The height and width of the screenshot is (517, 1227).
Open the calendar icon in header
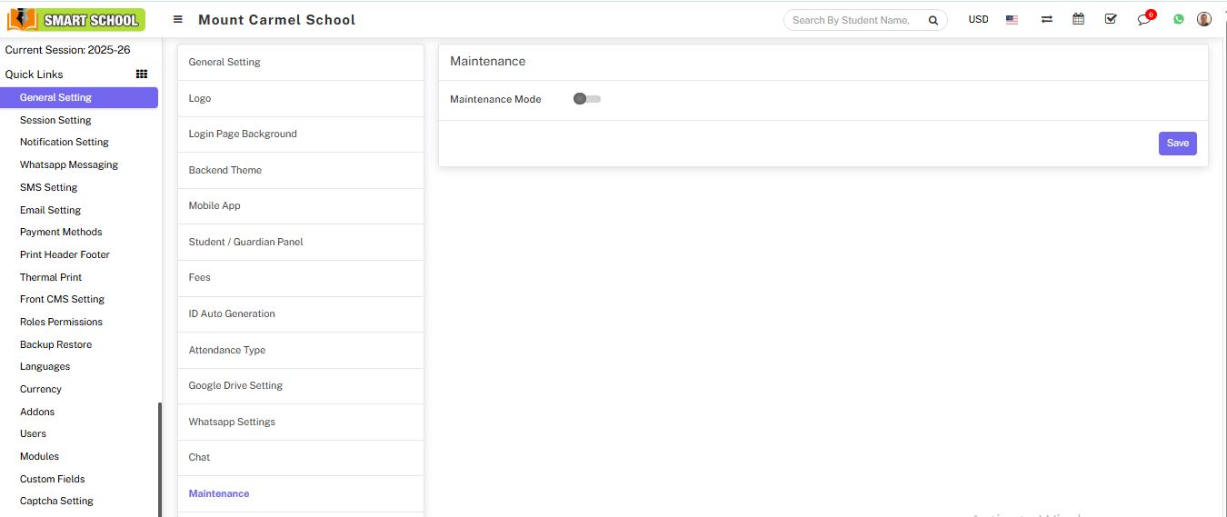[x=1078, y=19]
